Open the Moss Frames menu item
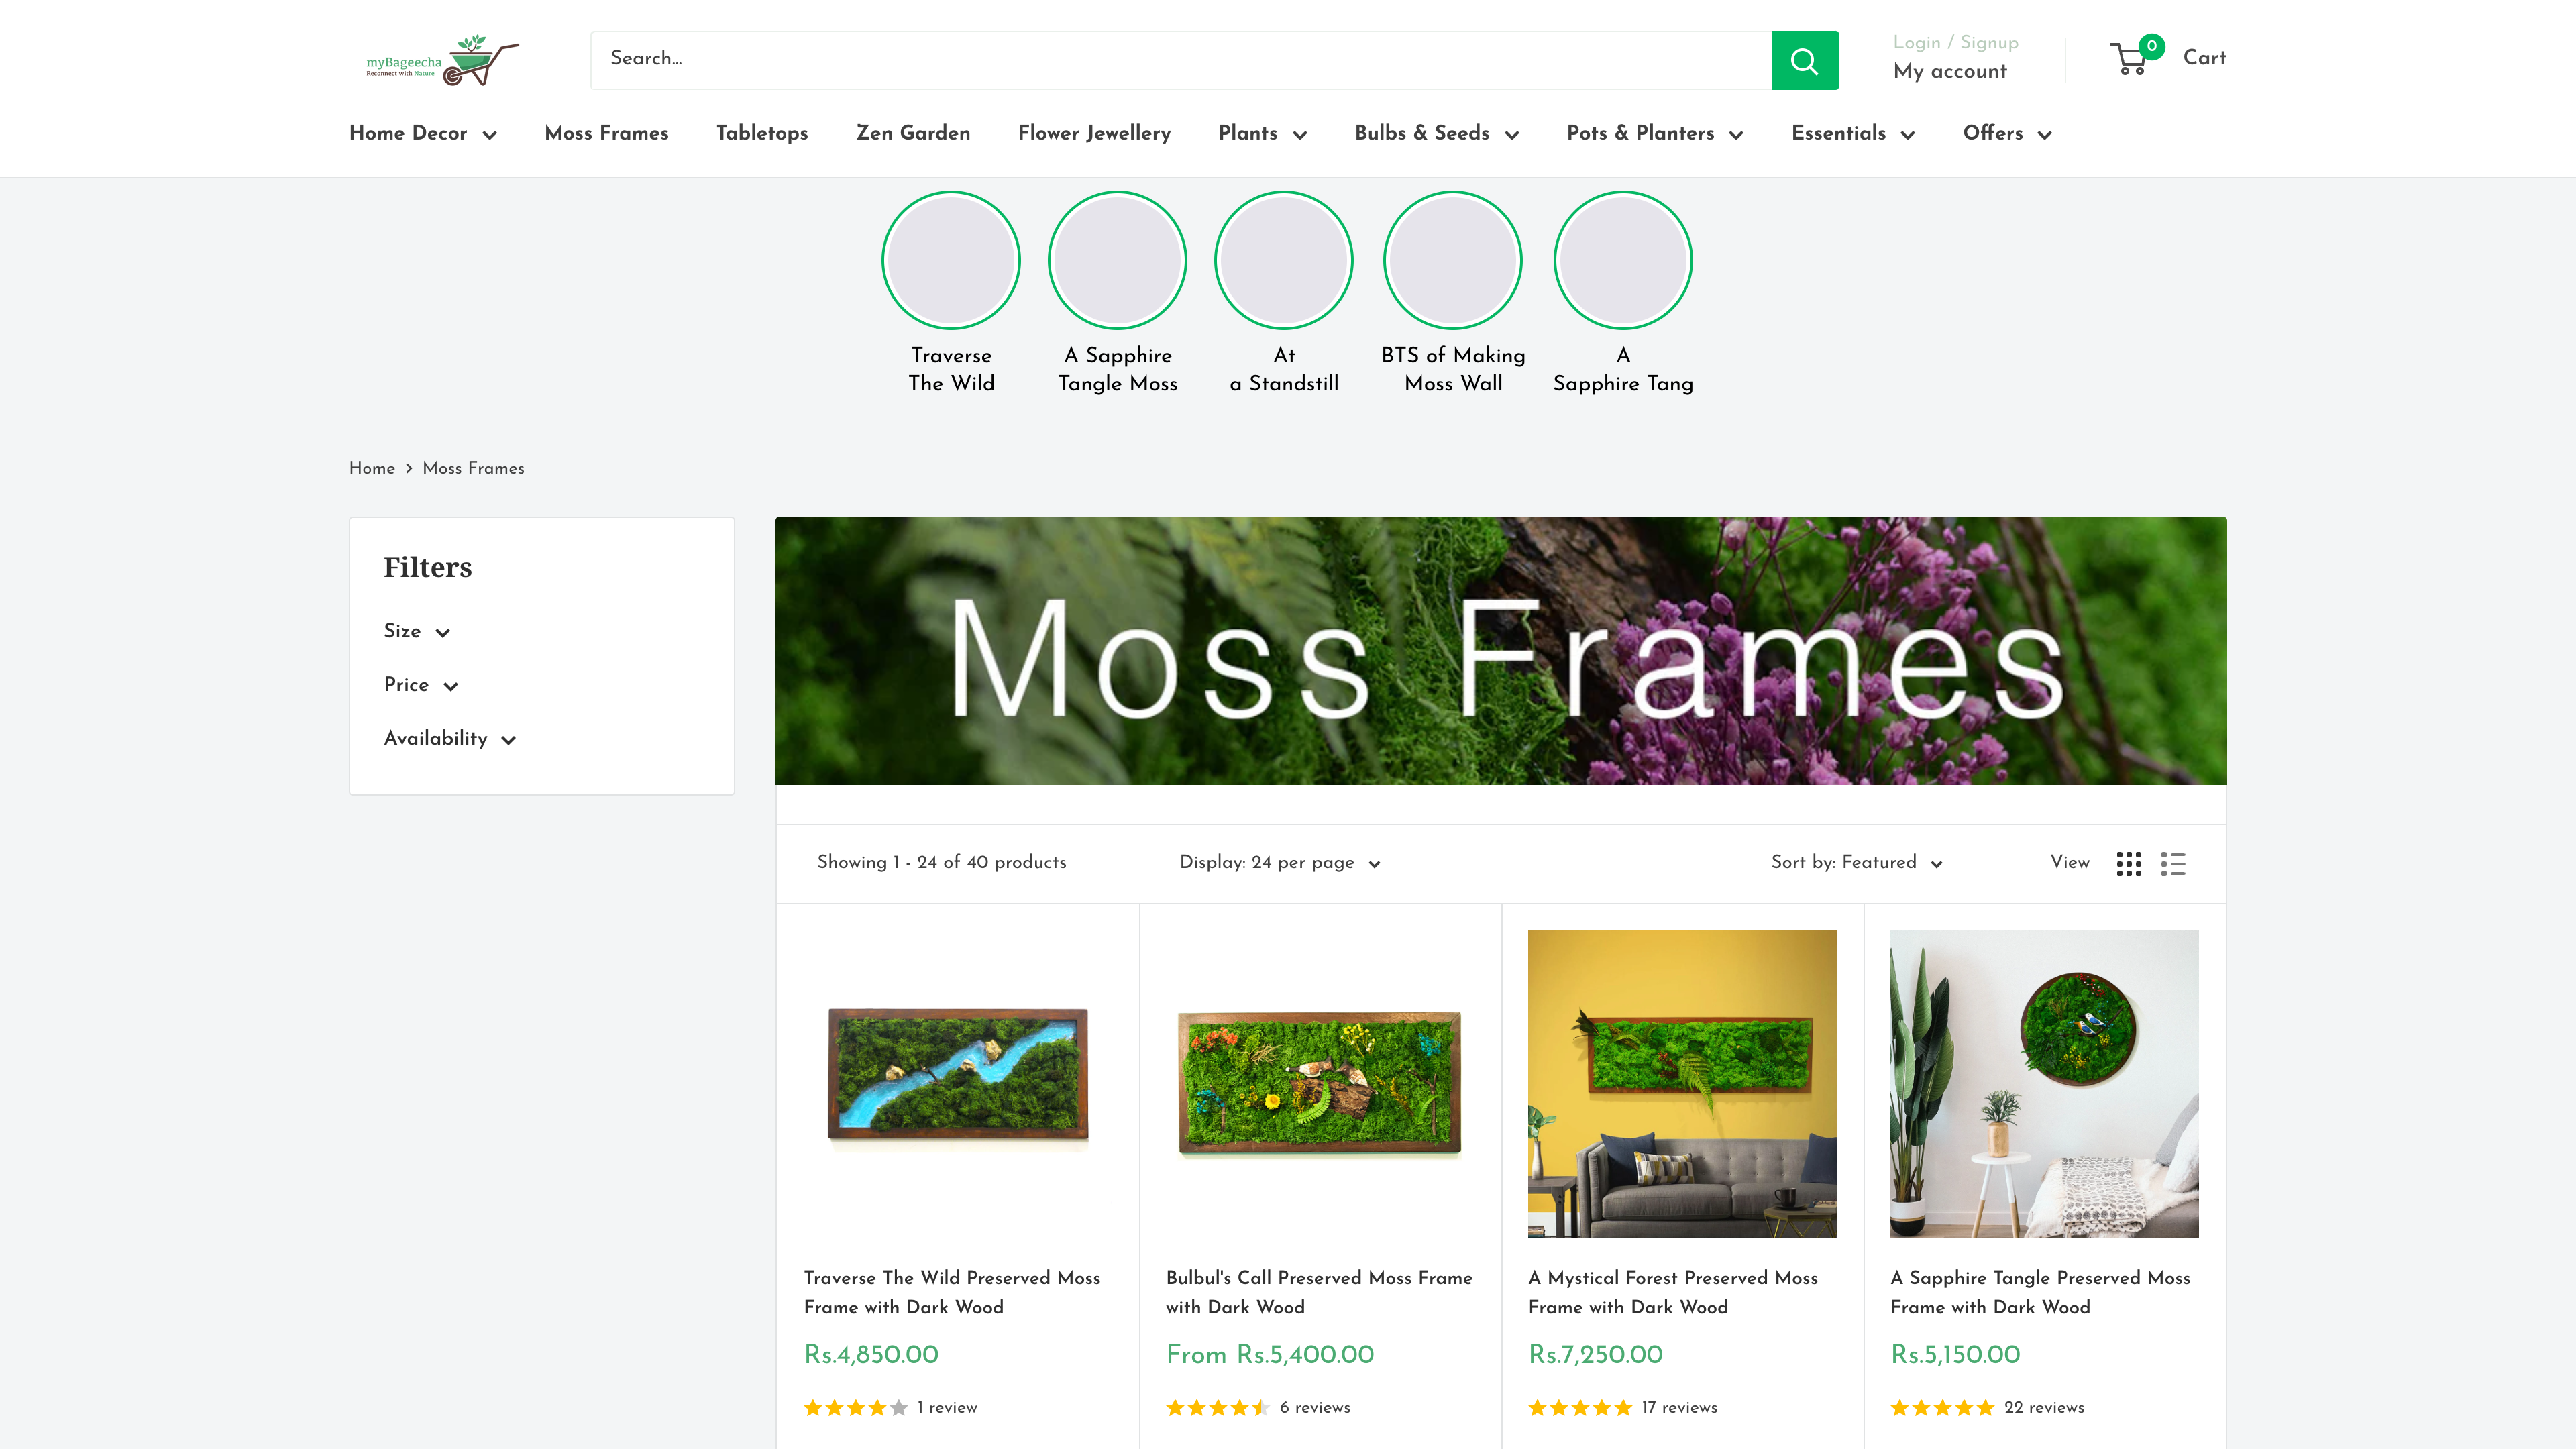 click(606, 134)
